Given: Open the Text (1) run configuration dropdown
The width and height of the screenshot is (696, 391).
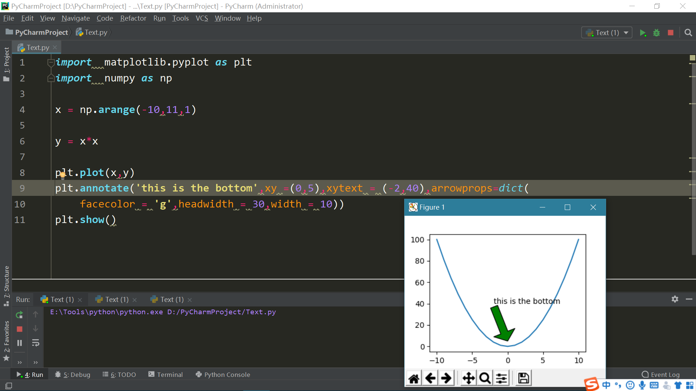Looking at the screenshot, I should (x=607, y=33).
